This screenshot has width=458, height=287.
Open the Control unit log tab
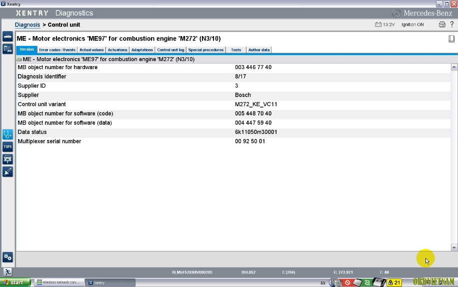[170, 50]
